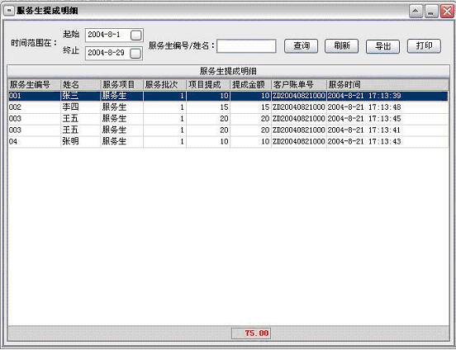This screenshot has width=456, height=350.
Task: Close the 服务生提成明细 window
Action: [447, 12]
